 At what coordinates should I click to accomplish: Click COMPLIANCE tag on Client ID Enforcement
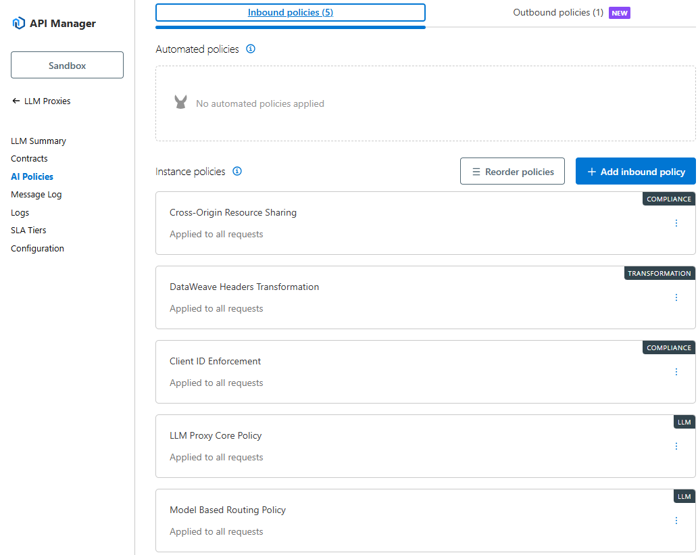point(669,348)
